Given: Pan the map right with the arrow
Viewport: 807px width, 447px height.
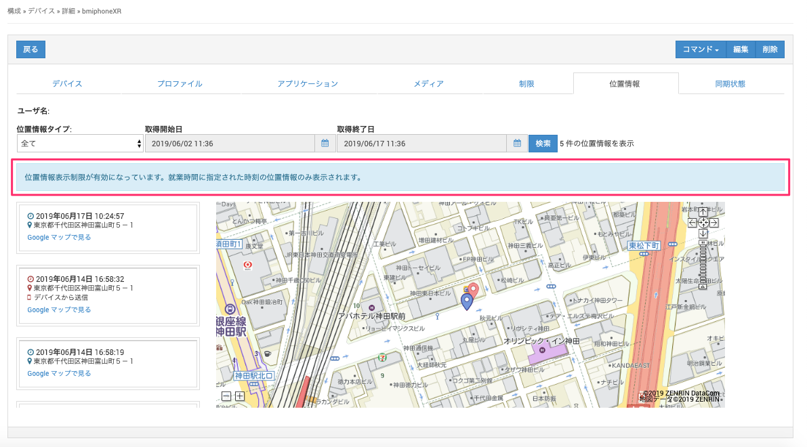Looking at the screenshot, I should point(714,222).
